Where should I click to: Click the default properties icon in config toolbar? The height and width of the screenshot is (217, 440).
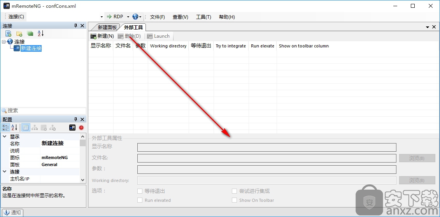pyautogui.click(x=44, y=128)
